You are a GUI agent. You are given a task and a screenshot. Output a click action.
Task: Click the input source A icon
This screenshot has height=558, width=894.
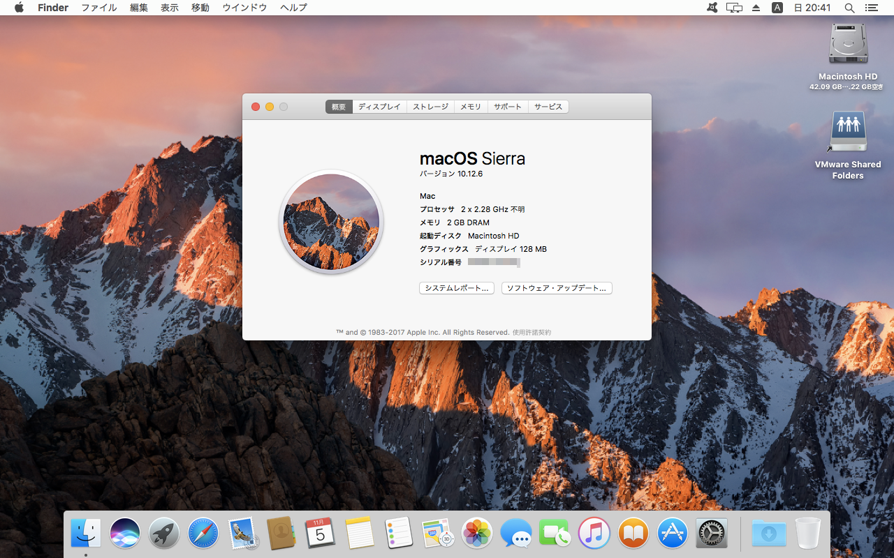click(777, 8)
